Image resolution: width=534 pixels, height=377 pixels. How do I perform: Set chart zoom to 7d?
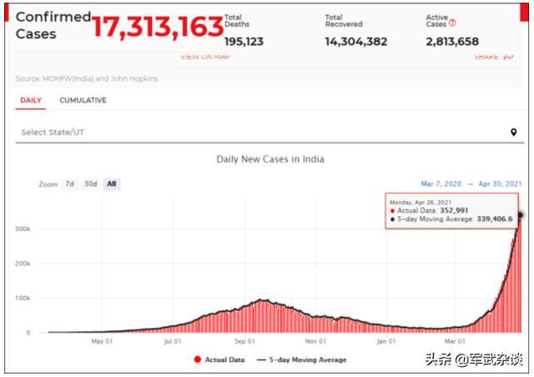click(70, 184)
